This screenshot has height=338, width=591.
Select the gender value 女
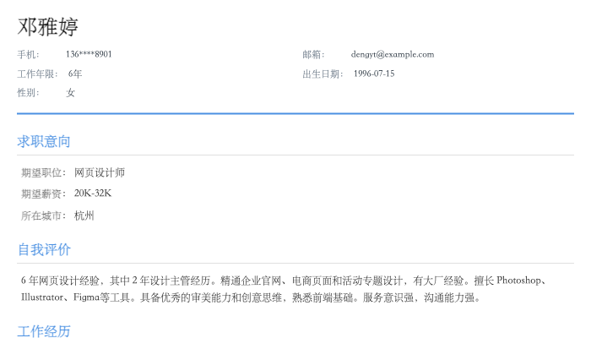coord(70,93)
